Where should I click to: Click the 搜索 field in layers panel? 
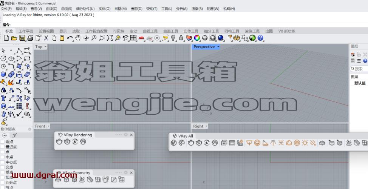[359, 69]
